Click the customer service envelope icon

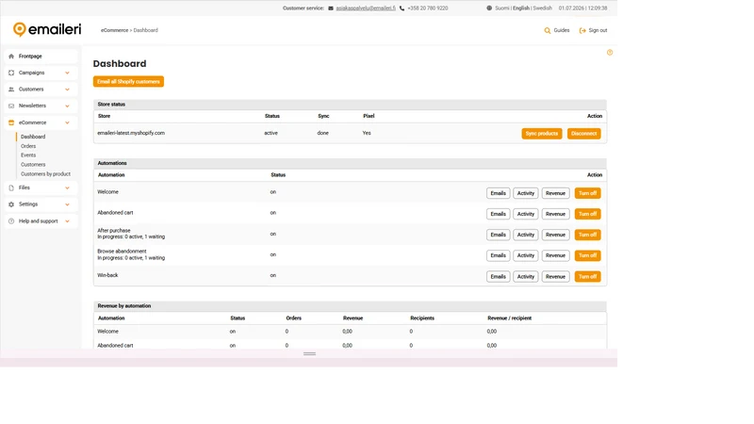(331, 8)
